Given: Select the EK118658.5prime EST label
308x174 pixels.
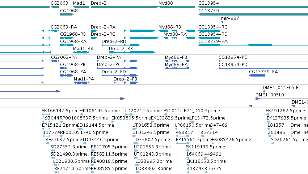Looking at the screenshot, I should click(206, 162).
